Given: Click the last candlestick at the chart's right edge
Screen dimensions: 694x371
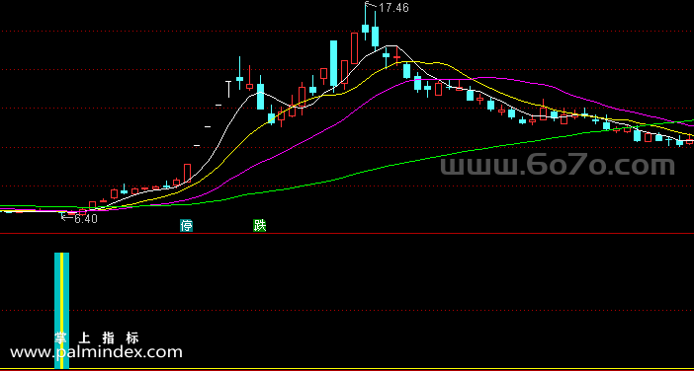Looking at the screenshot, I should tap(690, 141).
